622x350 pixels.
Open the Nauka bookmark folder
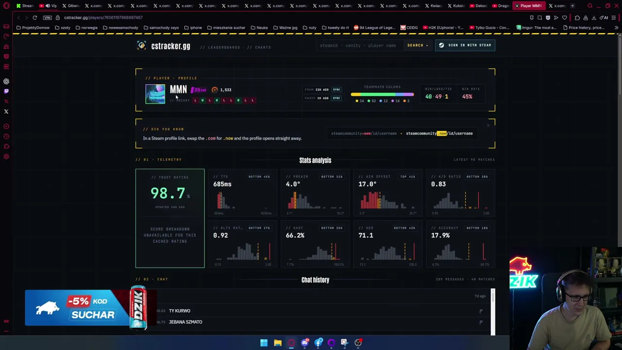pos(259,28)
